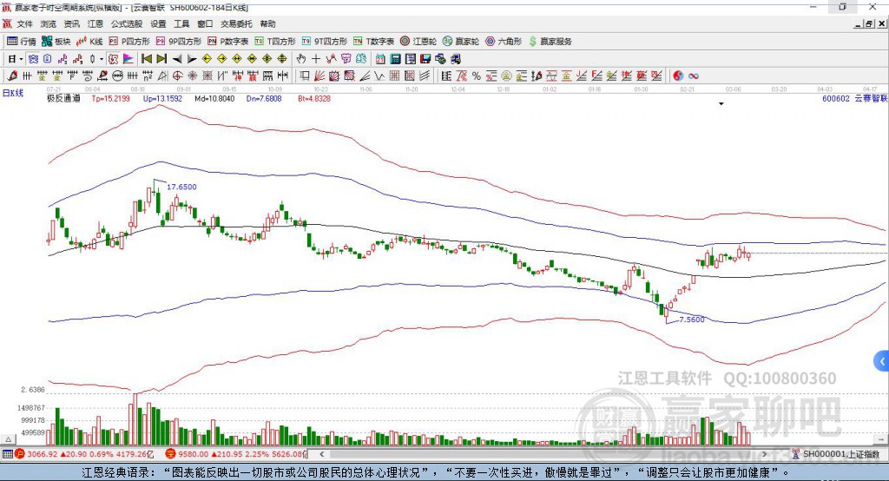Click the 600602 云赛智联 stock label
Screen dimensions: 889x481
click(x=854, y=98)
